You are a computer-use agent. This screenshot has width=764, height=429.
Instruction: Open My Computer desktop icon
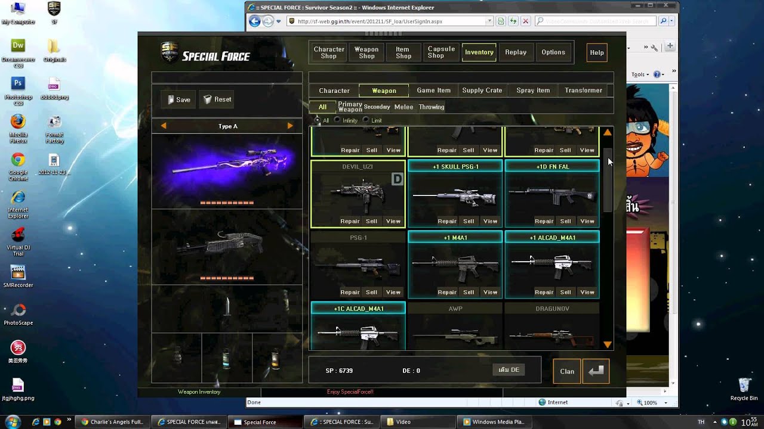click(18, 13)
